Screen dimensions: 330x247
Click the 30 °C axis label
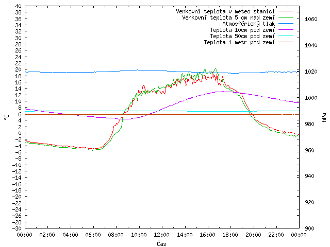[x=19, y=38]
